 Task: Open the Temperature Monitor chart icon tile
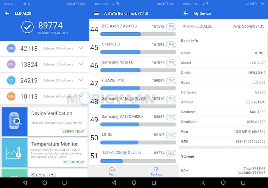[14, 152]
